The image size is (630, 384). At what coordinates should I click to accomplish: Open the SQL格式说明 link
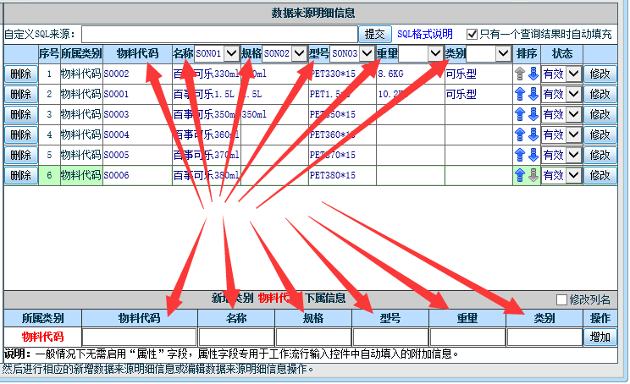pyautogui.click(x=428, y=35)
